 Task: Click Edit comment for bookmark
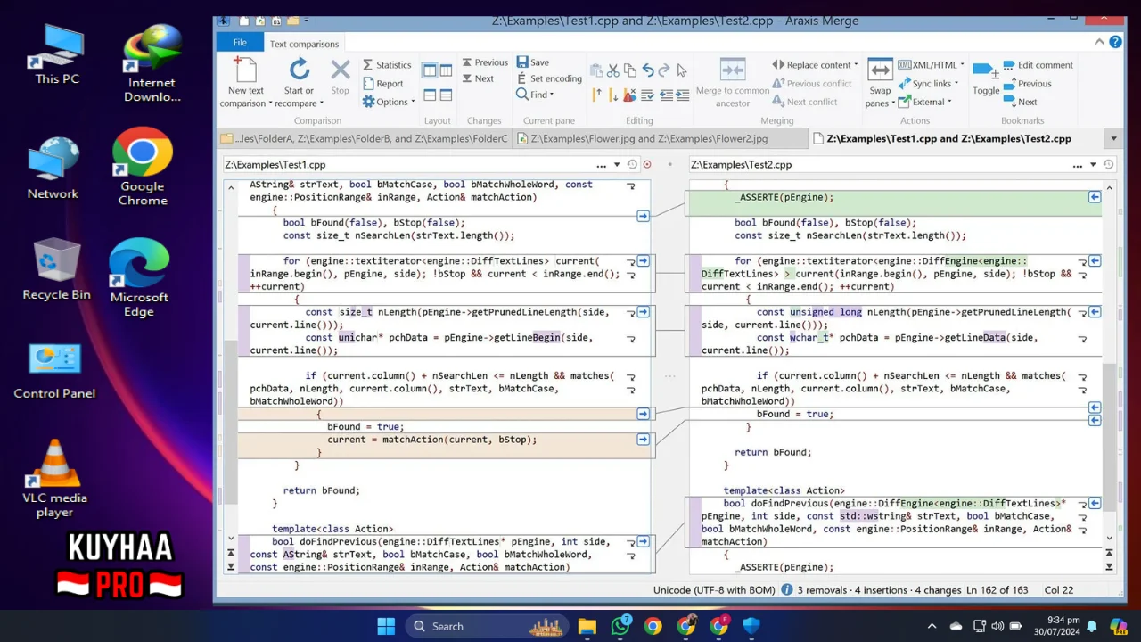1038,65
